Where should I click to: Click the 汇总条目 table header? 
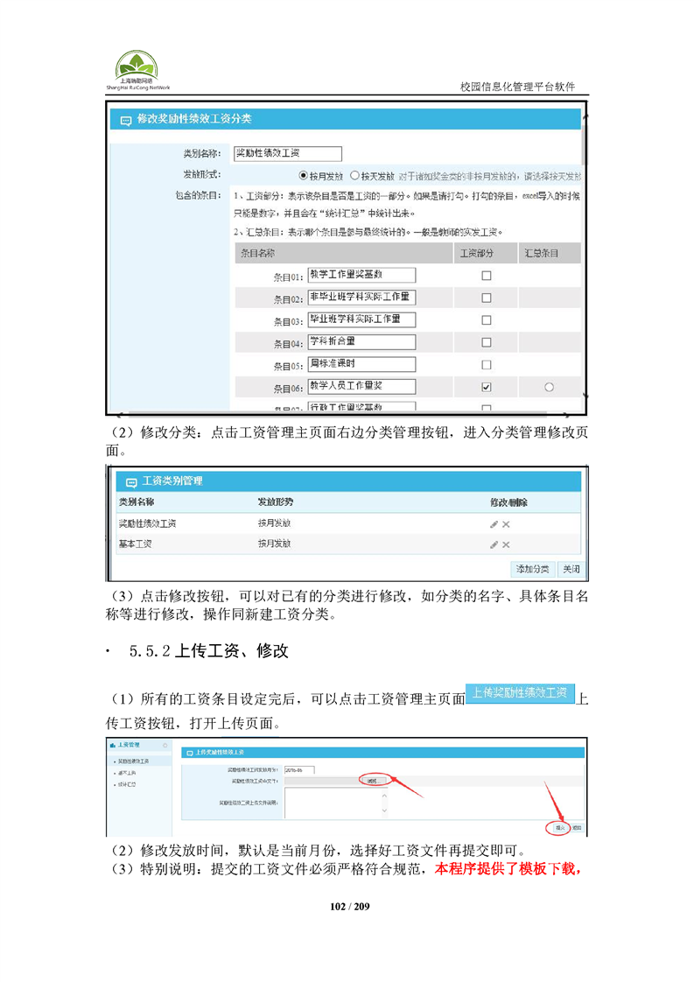coord(541,253)
